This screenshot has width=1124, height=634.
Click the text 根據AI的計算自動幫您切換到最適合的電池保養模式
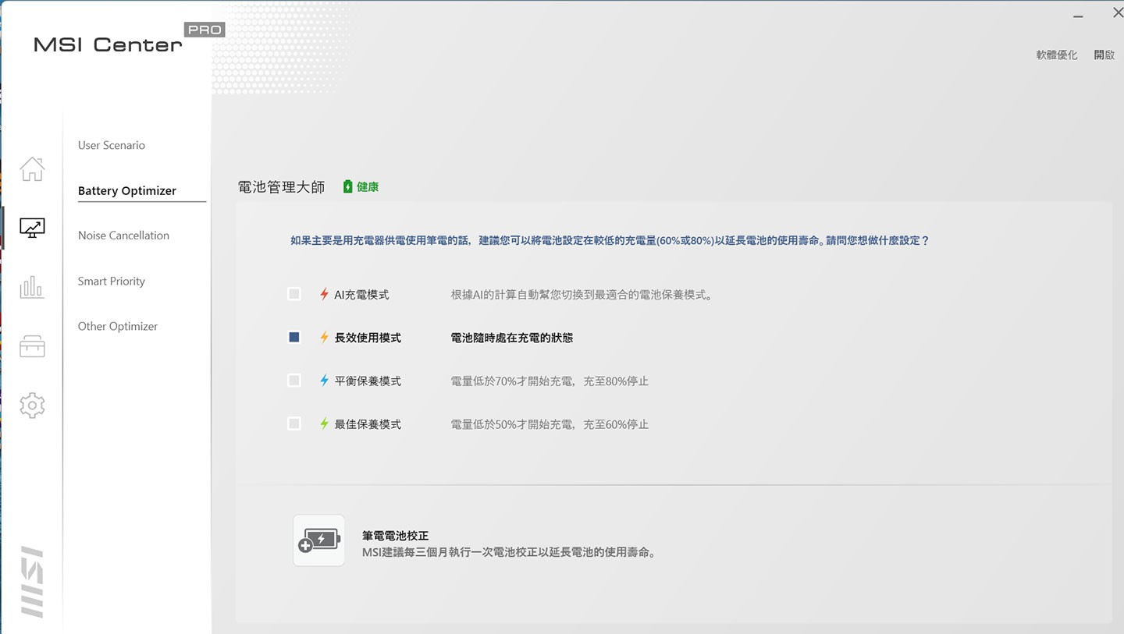582,295
